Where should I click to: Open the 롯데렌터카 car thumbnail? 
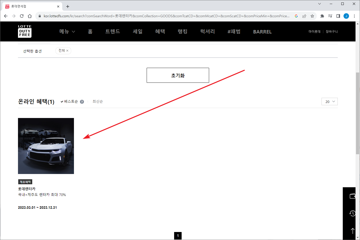point(46,146)
